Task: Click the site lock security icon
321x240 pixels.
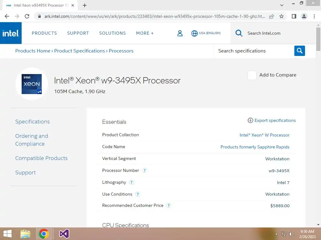Action: [x=39, y=16]
